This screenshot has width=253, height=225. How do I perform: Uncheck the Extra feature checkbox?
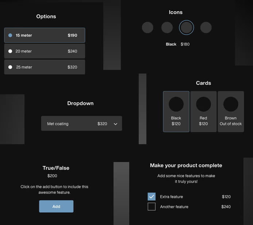tap(152, 197)
